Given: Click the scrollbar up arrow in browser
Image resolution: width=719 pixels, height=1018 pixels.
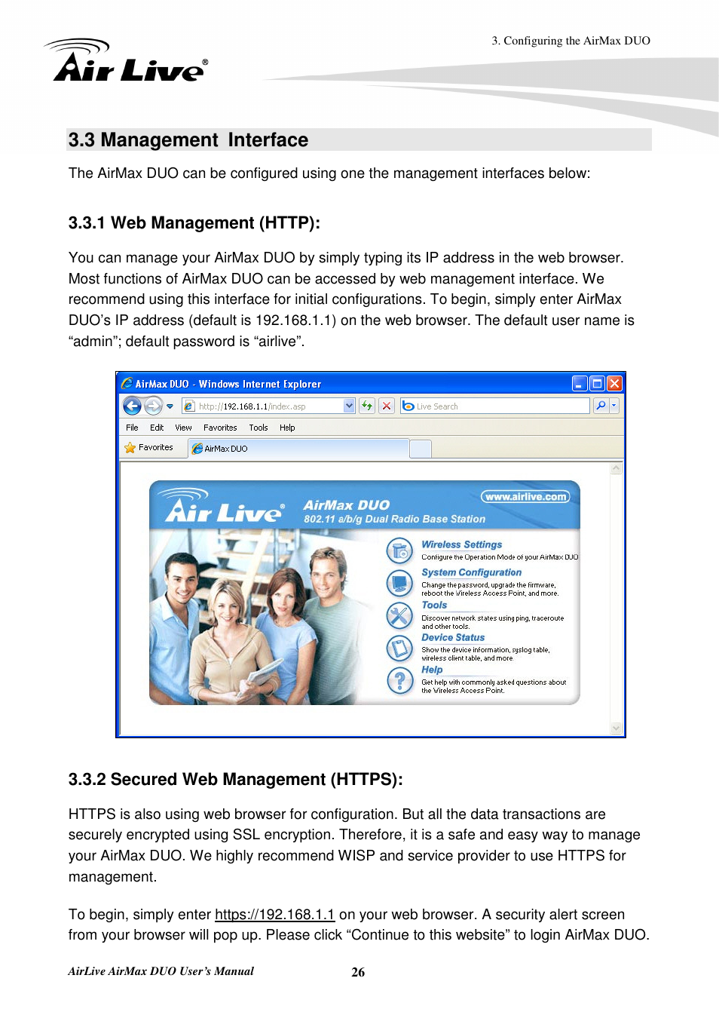Looking at the screenshot, I should [617, 468].
